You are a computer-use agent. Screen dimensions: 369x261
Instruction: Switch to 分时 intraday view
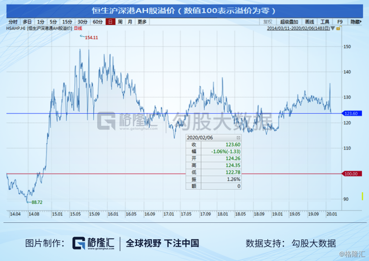point(13,22)
